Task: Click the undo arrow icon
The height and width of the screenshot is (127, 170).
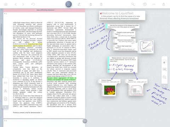Action: (33, 4)
